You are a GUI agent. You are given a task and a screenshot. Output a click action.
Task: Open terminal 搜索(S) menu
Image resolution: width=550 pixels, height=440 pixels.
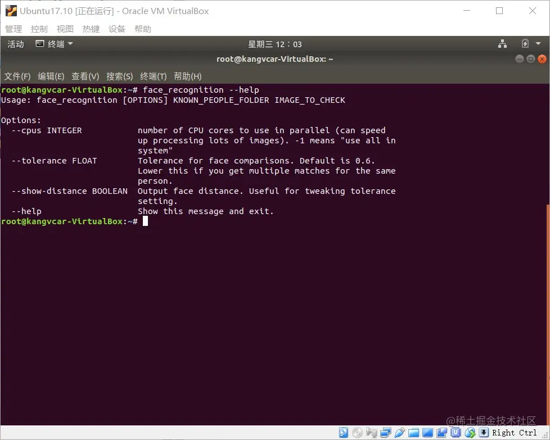120,76
